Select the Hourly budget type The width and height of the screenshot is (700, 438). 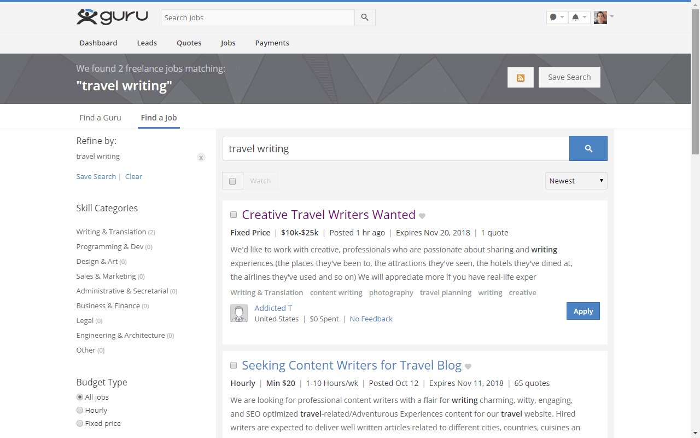click(80, 410)
